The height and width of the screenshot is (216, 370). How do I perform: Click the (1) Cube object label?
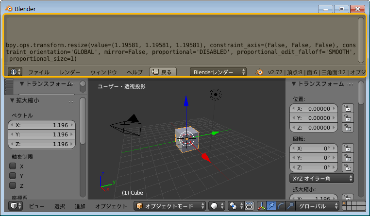(133, 193)
